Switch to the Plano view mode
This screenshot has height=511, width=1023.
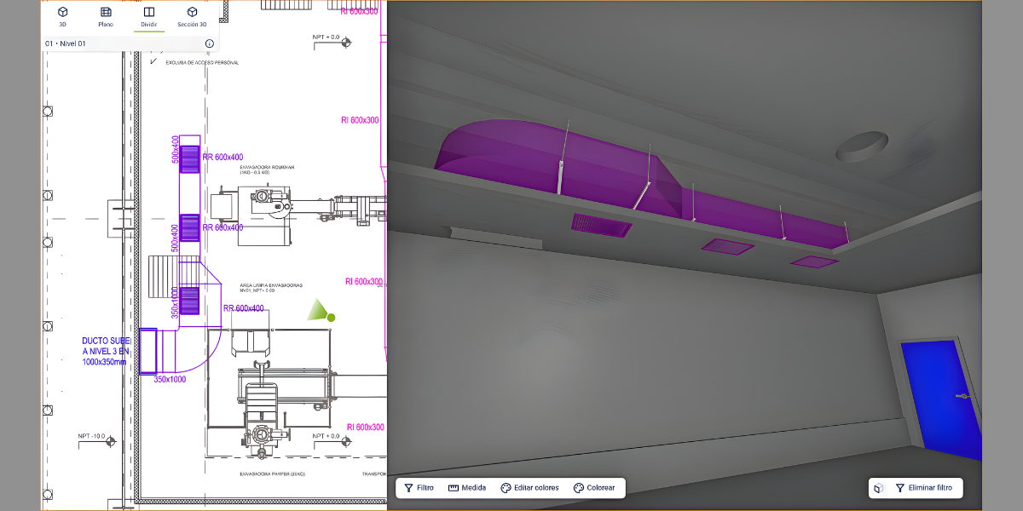106,16
